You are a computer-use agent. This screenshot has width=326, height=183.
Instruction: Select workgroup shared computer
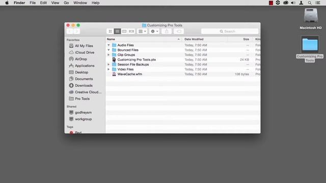pos(83,119)
